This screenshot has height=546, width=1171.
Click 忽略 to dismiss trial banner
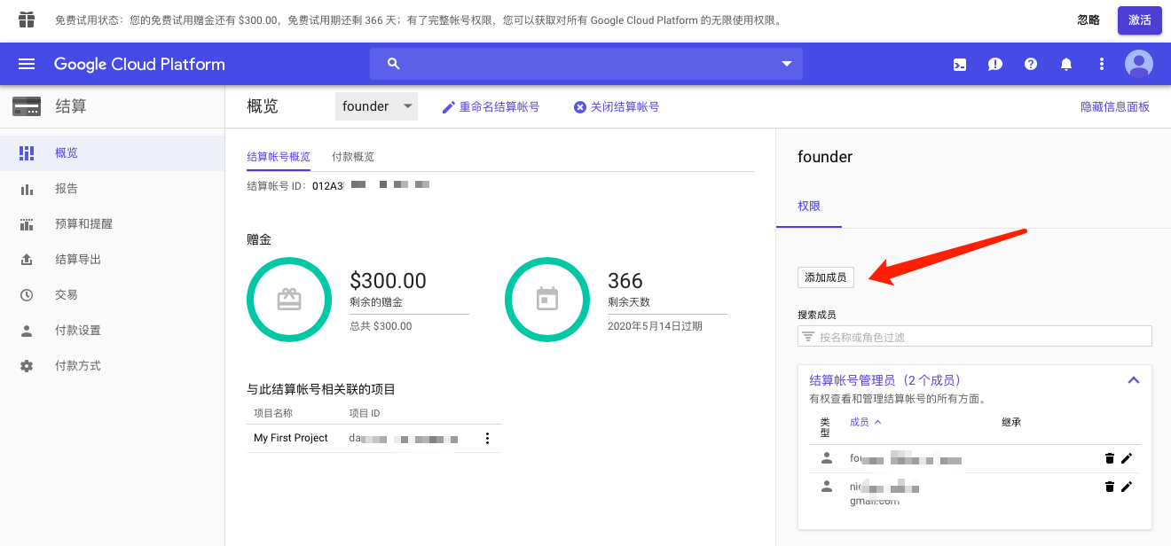coord(1088,19)
